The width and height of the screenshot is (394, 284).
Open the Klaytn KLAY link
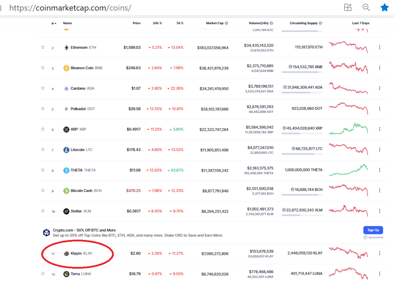point(81,253)
